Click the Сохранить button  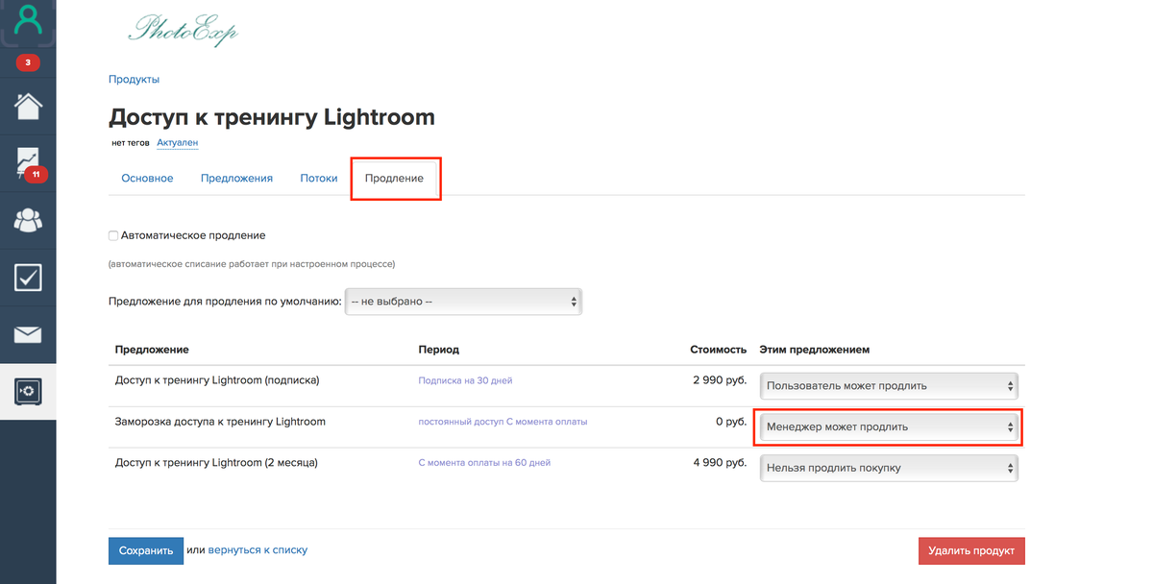[145, 550]
